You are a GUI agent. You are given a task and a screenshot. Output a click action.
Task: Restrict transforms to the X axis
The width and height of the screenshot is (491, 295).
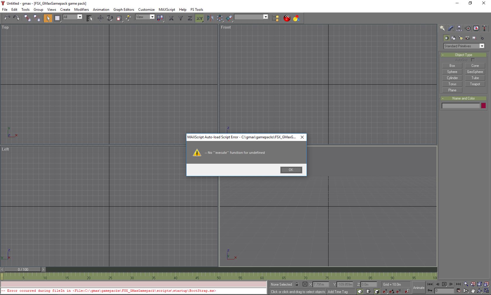[x=171, y=18]
